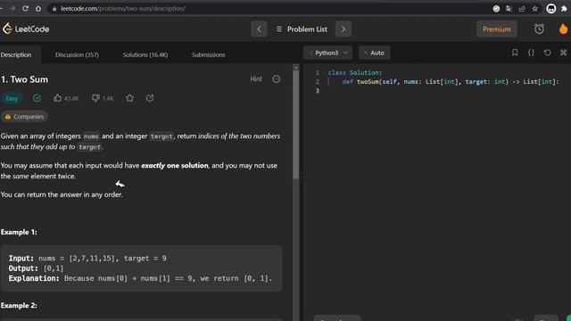The image size is (571, 321).
Task: Click the editor shortcuts command icon
Action: tap(563, 53)
